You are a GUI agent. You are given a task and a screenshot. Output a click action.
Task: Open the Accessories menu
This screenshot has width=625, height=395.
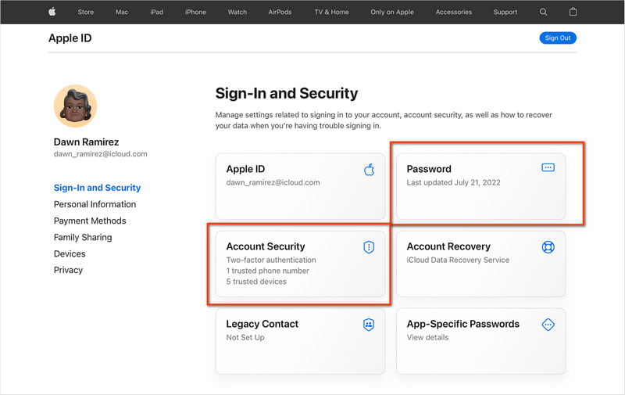(x=454, y=12)
